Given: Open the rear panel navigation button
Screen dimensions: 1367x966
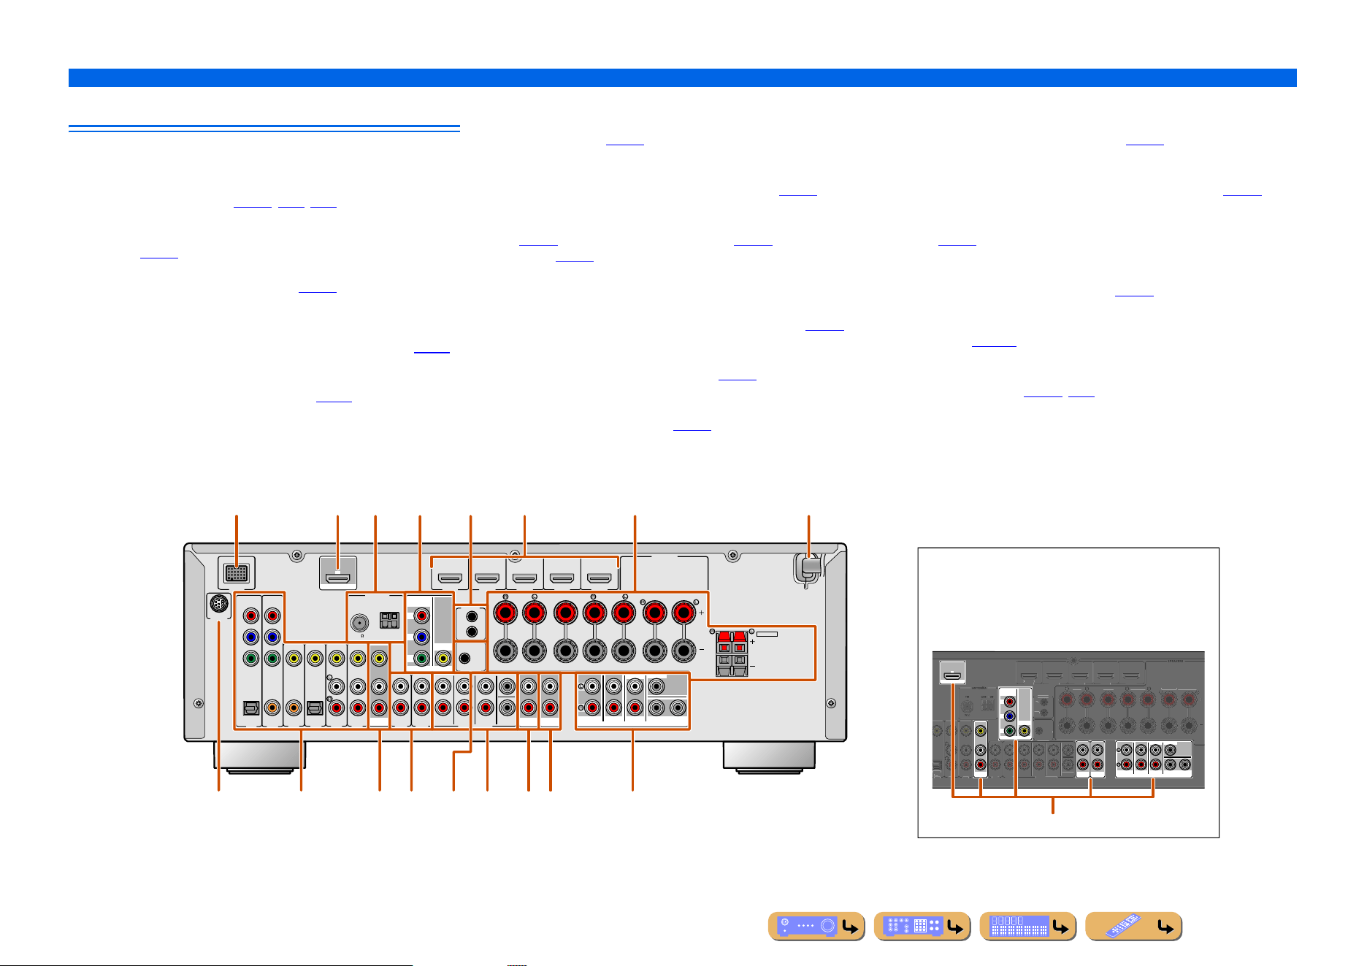Looking at the screenshot, I should pyautogui.click(x=922, y=926).
